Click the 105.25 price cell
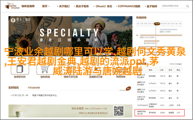 (x=162, y=83)
